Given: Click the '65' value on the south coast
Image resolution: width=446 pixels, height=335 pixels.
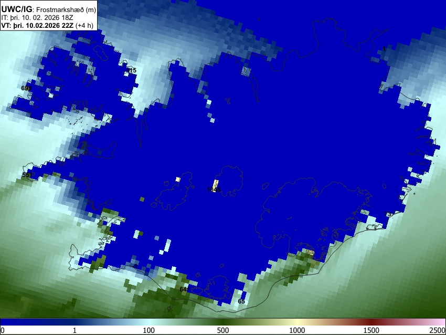Looking at the screenshot, I should click(x=241, y=301).
